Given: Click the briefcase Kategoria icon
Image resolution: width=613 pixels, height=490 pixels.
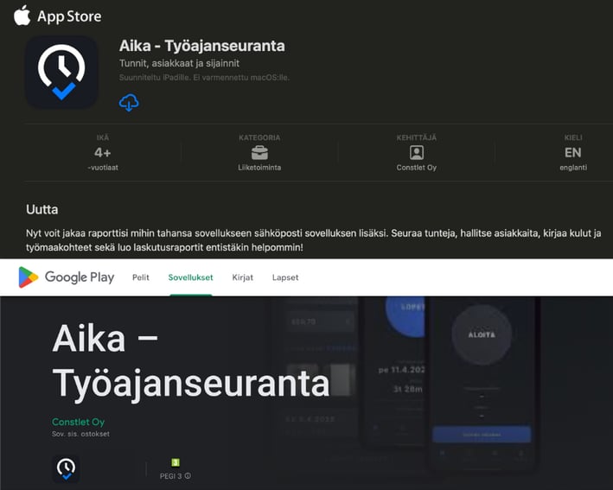Looking at the screenshot, I should click(x=259, y=152).
